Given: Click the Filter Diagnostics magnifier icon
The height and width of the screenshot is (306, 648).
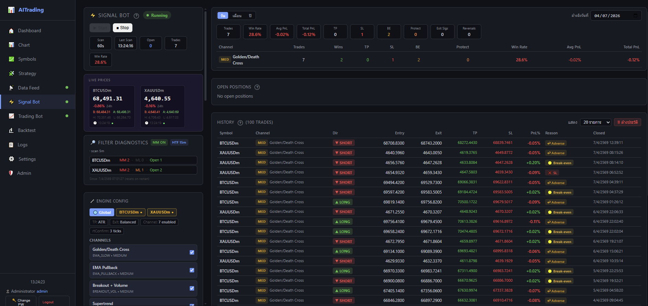Looking at the screenshot, I should [x=93, y=143].
